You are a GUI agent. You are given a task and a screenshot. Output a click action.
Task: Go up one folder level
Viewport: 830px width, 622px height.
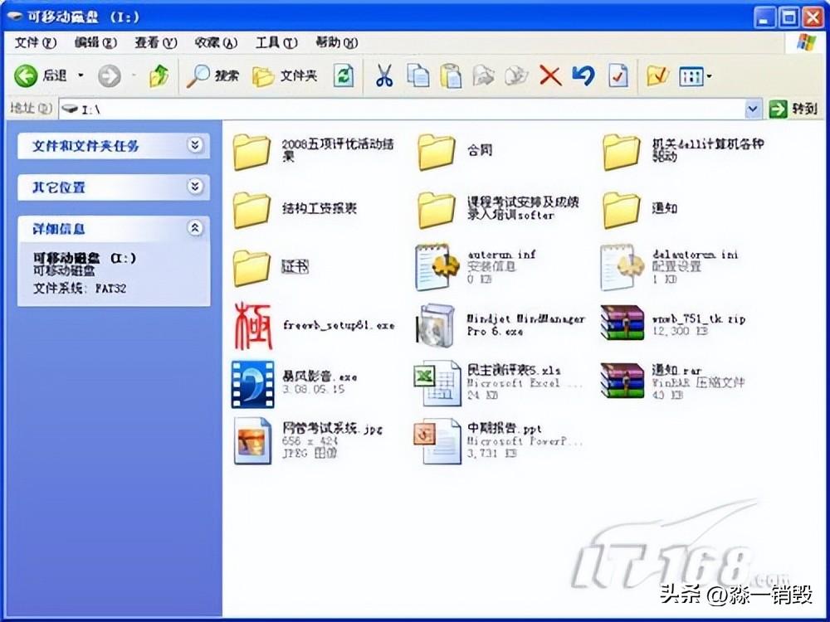click(159, 75)
